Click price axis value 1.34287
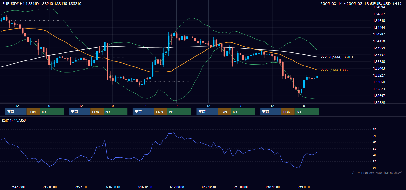This screenshot has height=190, width=406. (378, 34)
